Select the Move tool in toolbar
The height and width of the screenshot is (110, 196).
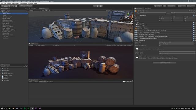(x=6, y=6)
